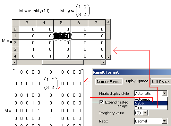
Task: Click column header 5 in the table
Action: coord(62,23)
